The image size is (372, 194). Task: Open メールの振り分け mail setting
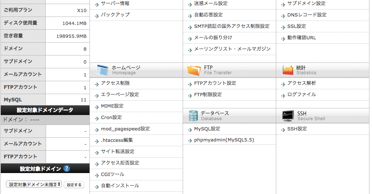[213, 37]
